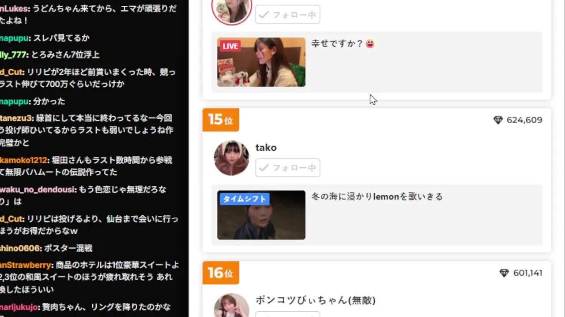Screen dimensions: 565x317
Task: Open tako's timeshift video thumbnail
Action: point(261,215)
